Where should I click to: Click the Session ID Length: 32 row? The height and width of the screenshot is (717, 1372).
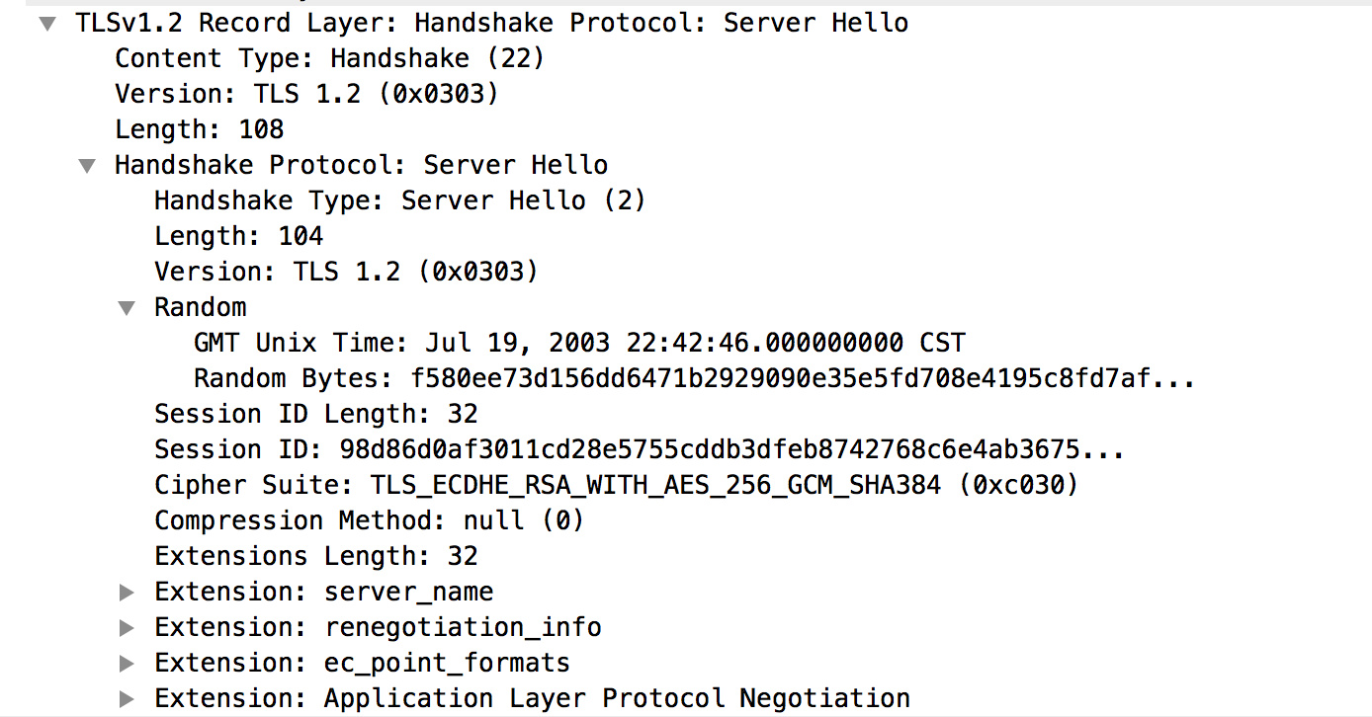pos(316,414)
